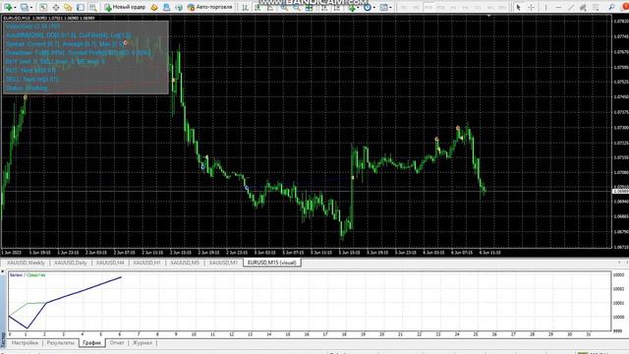The height and width of the screenshot is (354, 629).
Task: Open the tester Журнал tab
Action: click(143, 343)
